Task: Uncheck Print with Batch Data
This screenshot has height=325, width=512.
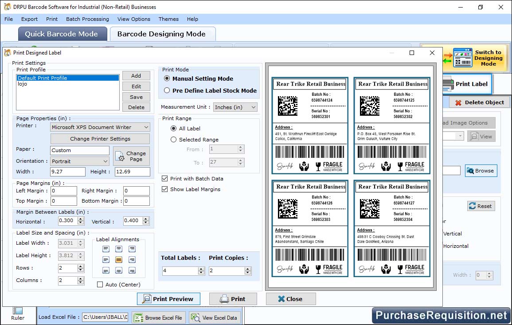Action: click(x=165, y=179)
